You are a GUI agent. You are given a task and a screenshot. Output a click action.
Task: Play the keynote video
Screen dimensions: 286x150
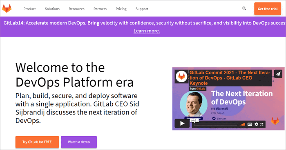[x=182, y=124]
